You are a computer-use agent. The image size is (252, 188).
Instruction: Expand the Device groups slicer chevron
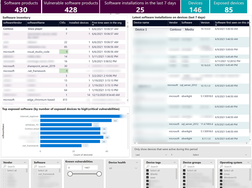[x=211, y=162]
